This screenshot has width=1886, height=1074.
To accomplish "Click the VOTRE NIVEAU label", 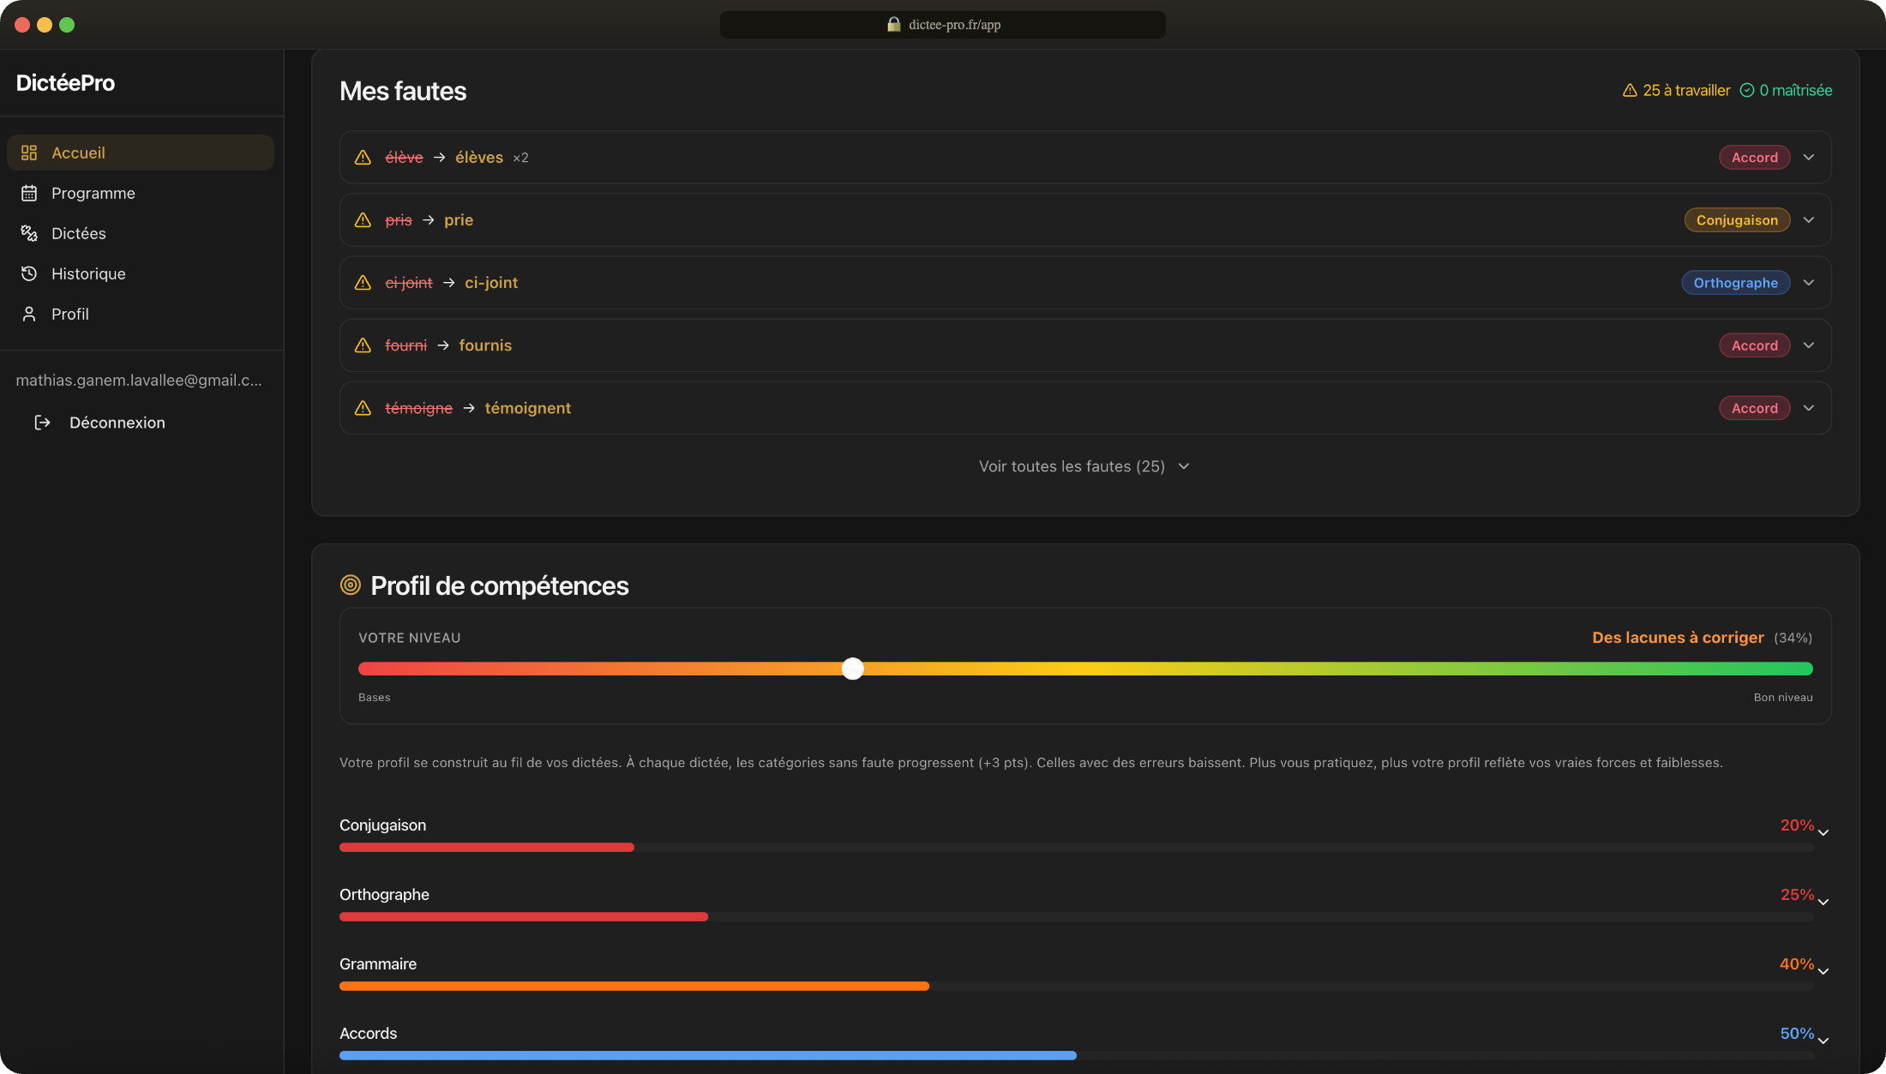I will pos(410,638).
